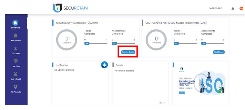This screenshot has height=110, width=245.
Task: Select DASHBOARD in top header
Action: pos(215,8)
